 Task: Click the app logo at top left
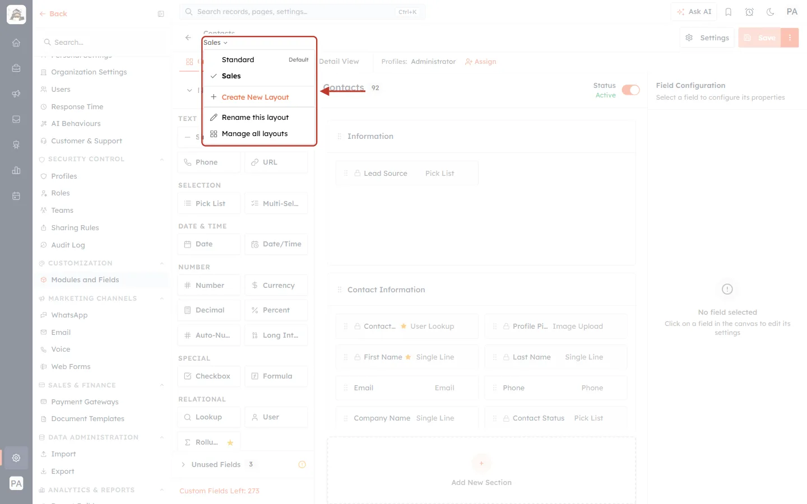point(16,15)
